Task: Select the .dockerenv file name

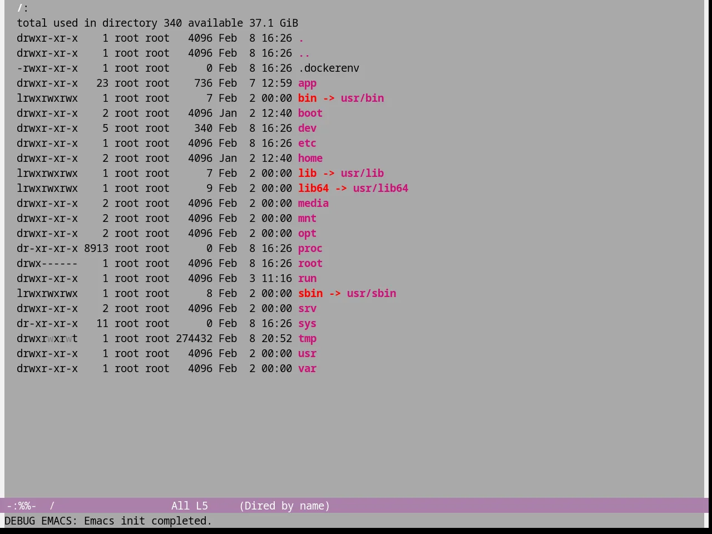Action: click(x=329, y=68)
